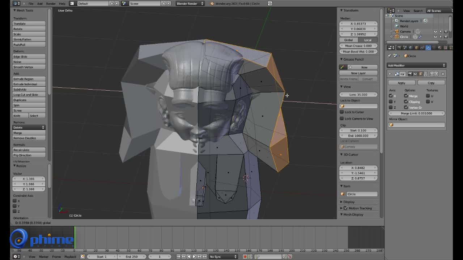Disable the Clipping option checkbox
This screenshot has height=260, width=463.
(x=406, y=101)
